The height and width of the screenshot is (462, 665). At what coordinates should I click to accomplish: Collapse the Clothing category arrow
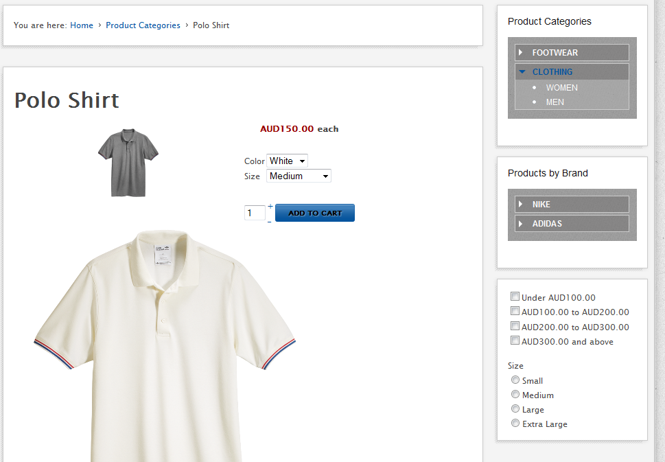[x=522, y=71]
